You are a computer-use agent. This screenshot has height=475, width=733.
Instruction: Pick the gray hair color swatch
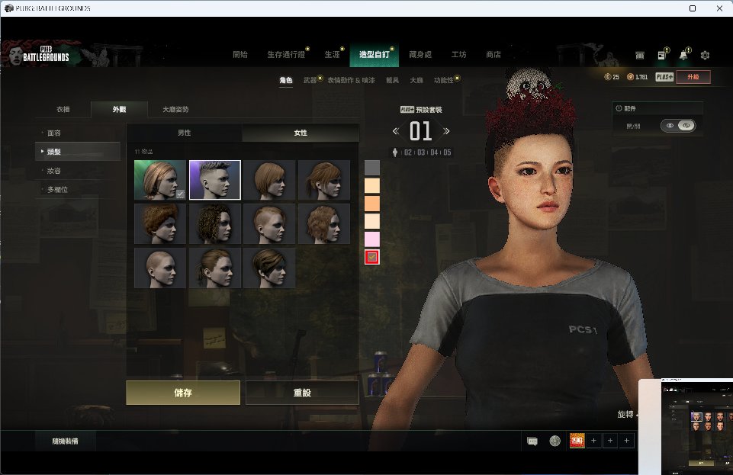372,168
